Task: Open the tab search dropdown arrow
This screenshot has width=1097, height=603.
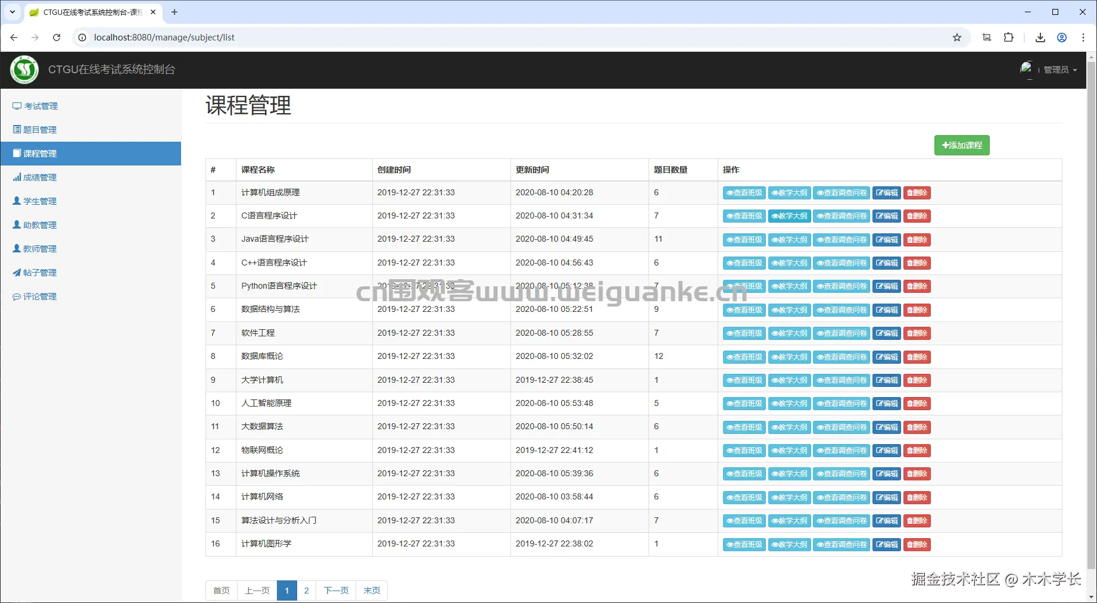Action: click(13, 12)
